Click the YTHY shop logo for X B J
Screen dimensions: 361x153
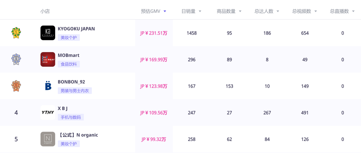[x=48, y=112]
